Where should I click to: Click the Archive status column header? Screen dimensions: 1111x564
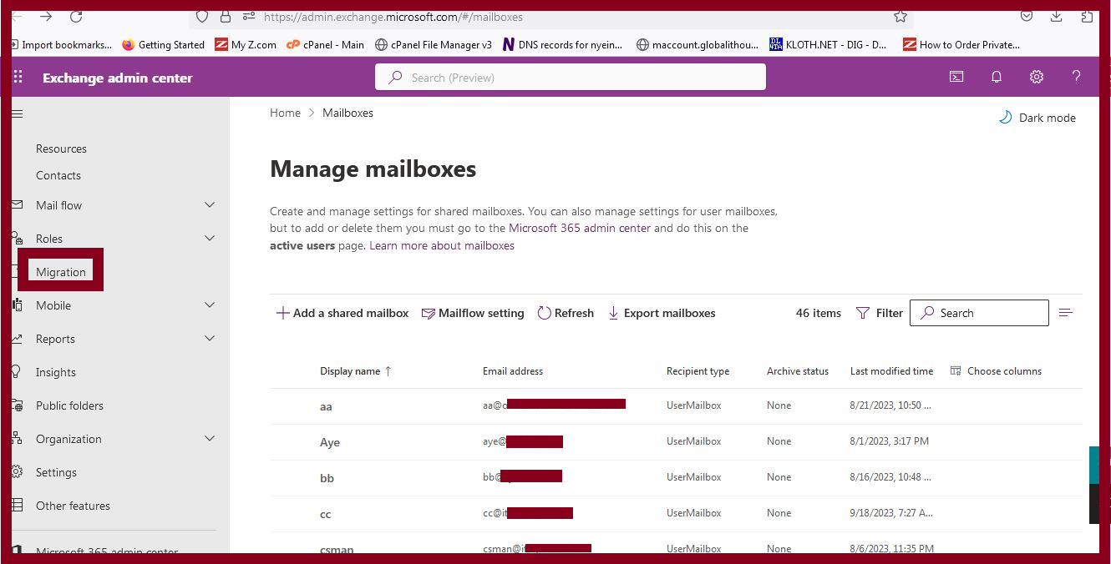pos(798,371)
